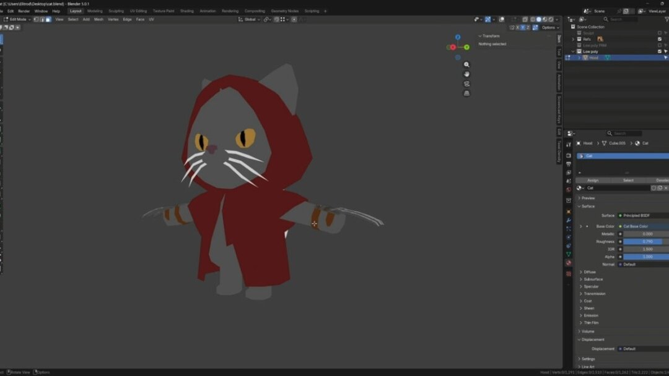Click the Roughness slider
This screenshot has width=669, height=376.
(x=645, y=241)
